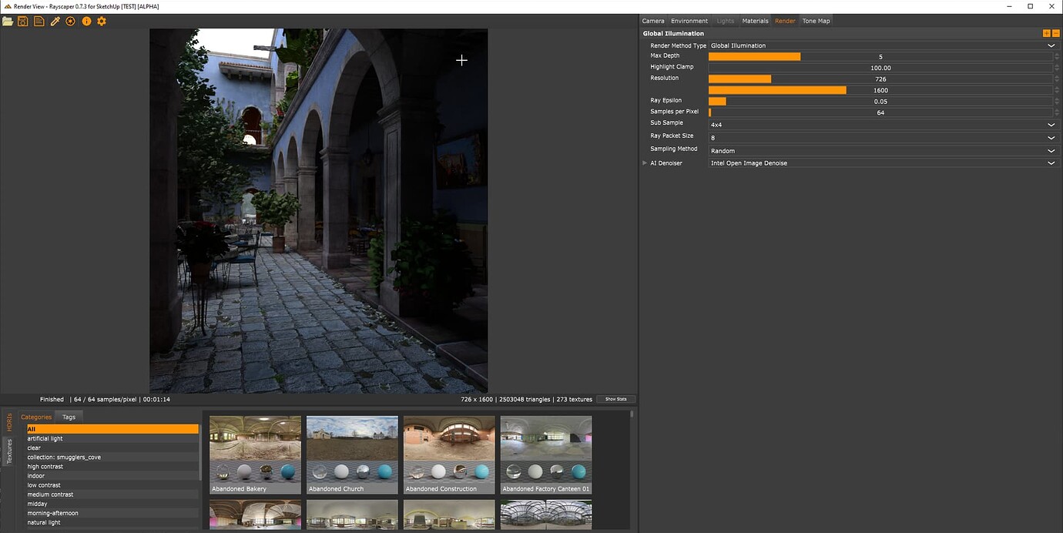Click the camera shutter render icon

[70, 21]
